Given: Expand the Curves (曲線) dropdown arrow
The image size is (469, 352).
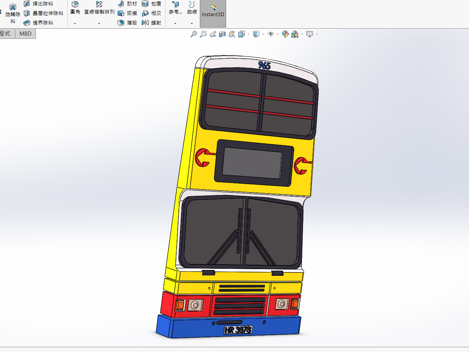Looking at the screenshot, I should (x=192, y=23).
